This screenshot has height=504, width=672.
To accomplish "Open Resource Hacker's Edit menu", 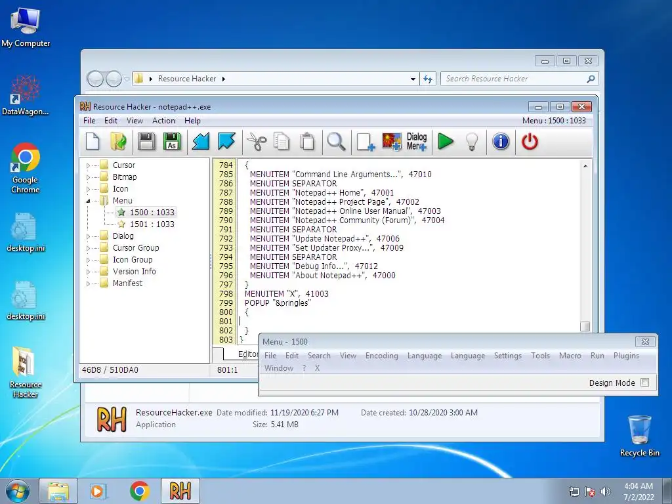I will pyautogui.click(x=110, y=121).
